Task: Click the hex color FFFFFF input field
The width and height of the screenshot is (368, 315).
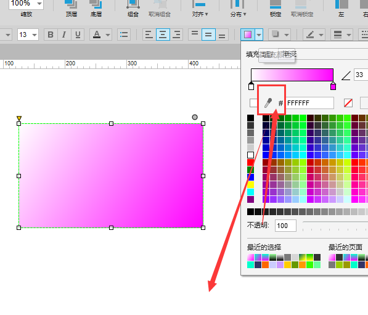Action: point(309,103)
